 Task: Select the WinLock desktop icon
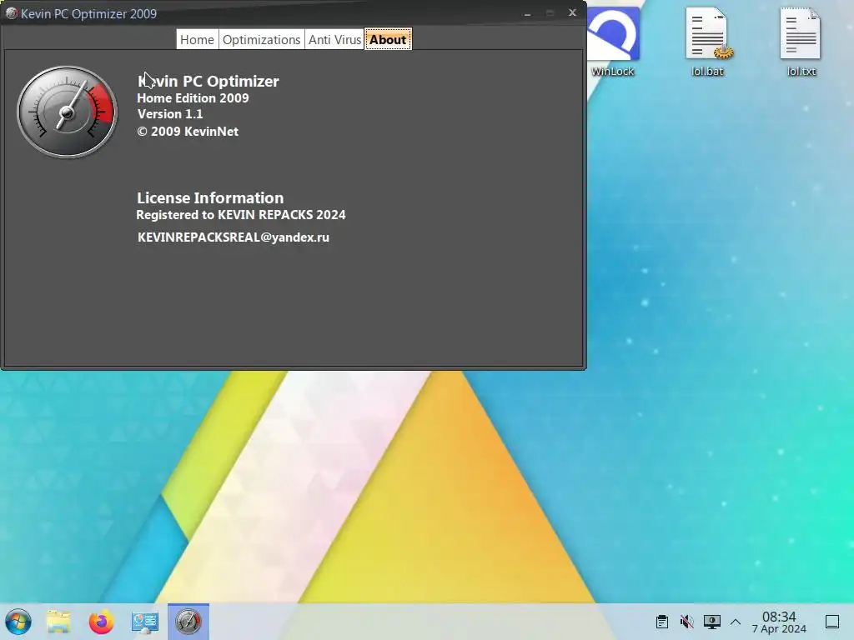click(x=613, y=42)
